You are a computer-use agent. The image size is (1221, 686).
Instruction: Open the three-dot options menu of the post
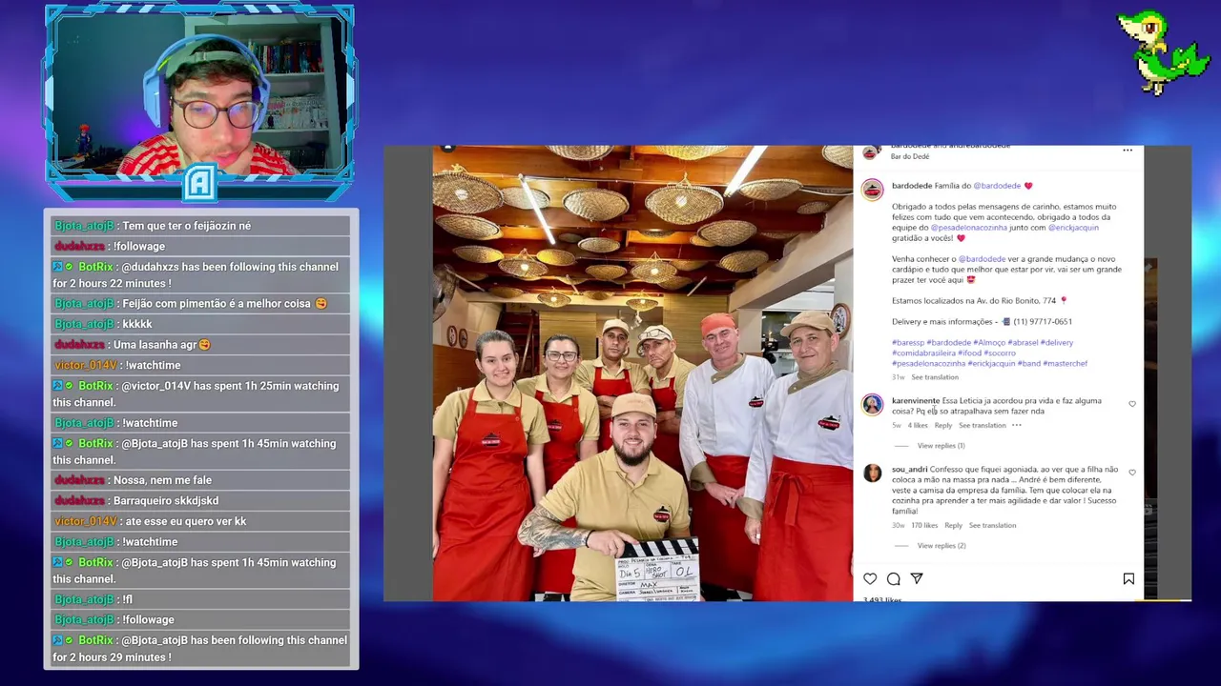pos(1128,151)
